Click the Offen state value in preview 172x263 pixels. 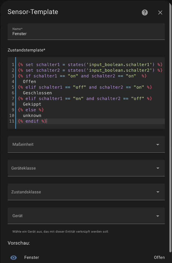tap(159, 258)
